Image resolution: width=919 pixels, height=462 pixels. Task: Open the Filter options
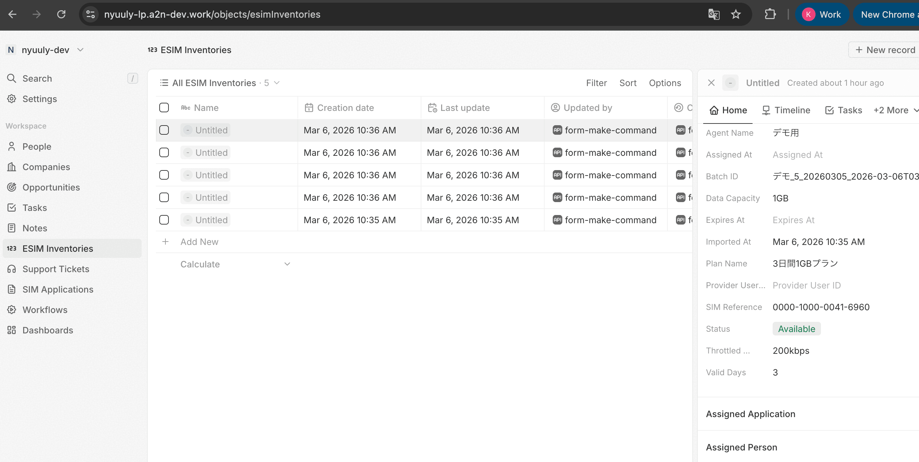596,83
